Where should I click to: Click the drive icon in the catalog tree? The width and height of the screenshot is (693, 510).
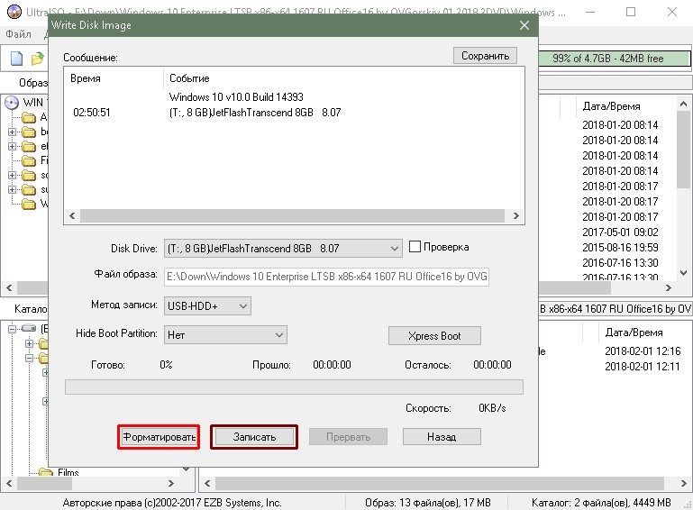click(x=29, y=328)
